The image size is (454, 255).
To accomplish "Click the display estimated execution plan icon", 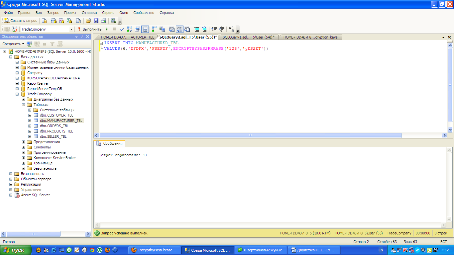I will click(x=130, y=29).
